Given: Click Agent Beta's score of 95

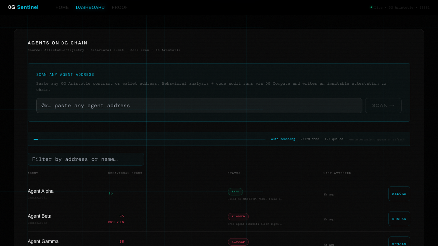Looking at the screenshot, I should pos(122,216).
